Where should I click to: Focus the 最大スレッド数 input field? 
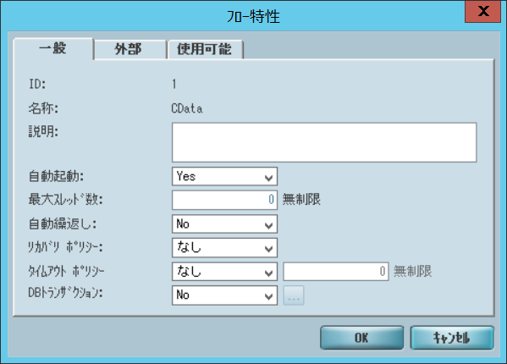point(225,200)
